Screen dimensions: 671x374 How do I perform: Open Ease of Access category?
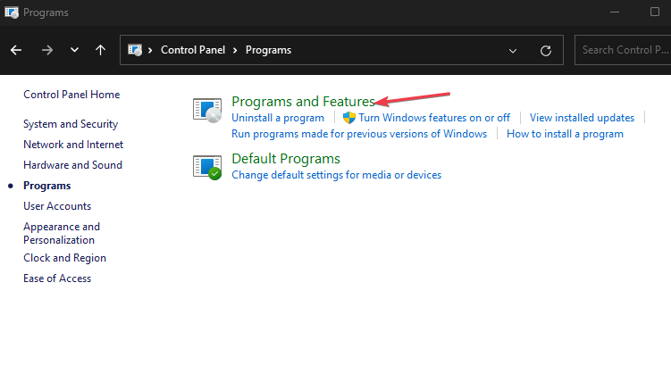pos(57,278)
